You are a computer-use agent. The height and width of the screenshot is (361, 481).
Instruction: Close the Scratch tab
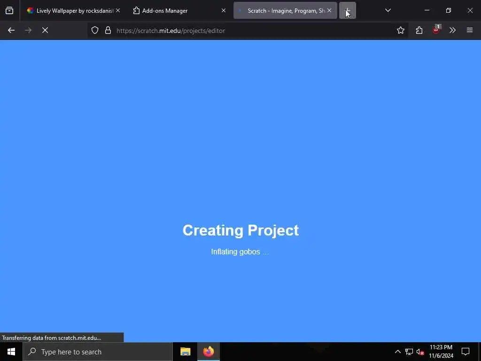pyautogui.click(x=329, y=11)
